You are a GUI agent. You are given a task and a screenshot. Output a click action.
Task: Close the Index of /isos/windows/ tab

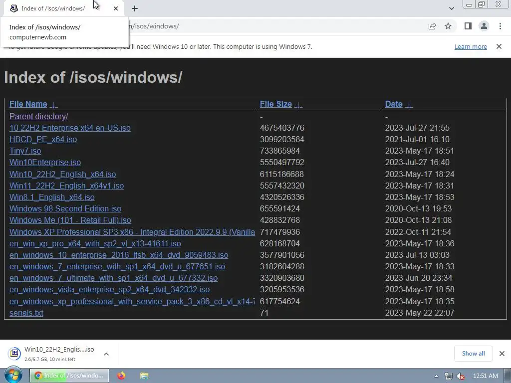click(x=116, y=8)
